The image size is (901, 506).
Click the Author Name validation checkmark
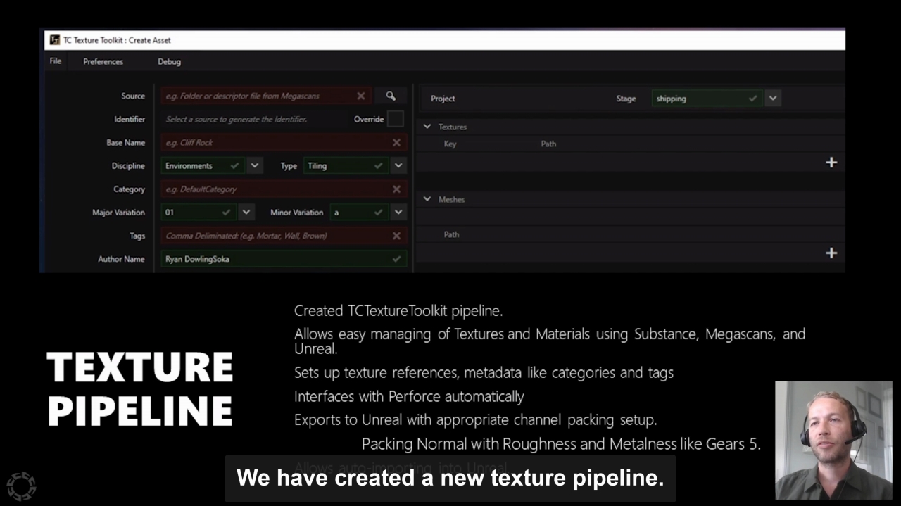pyautogui.click(x=396, y=259)
